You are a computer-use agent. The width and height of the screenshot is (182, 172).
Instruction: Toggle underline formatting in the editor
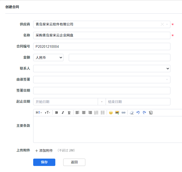[x=69, y=112]
